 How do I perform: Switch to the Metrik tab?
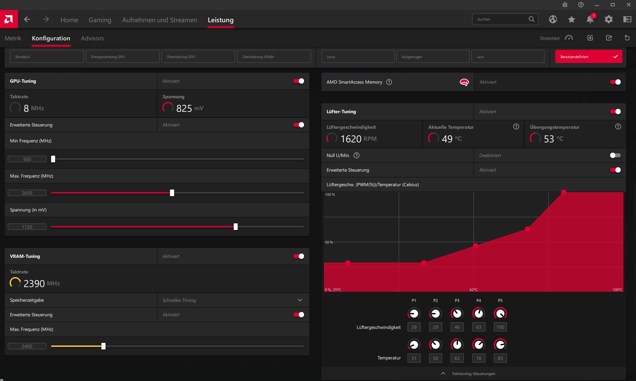(13, 38)
